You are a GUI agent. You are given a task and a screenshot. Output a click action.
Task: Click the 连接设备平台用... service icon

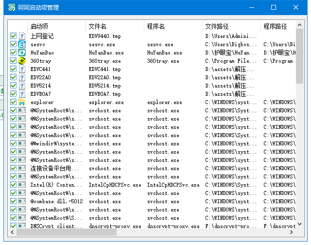(x=22, y=168)
